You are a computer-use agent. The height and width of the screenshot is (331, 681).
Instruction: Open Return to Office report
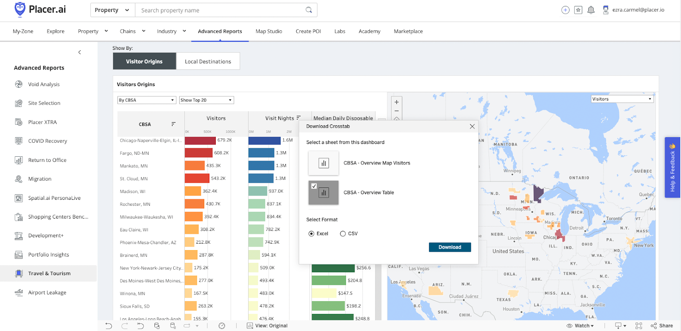tap(48, 160)
